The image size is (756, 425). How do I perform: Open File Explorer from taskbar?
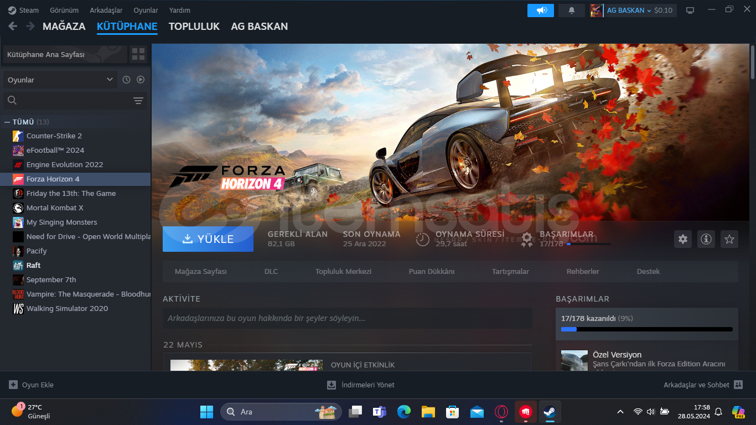(x=428, y=412)
